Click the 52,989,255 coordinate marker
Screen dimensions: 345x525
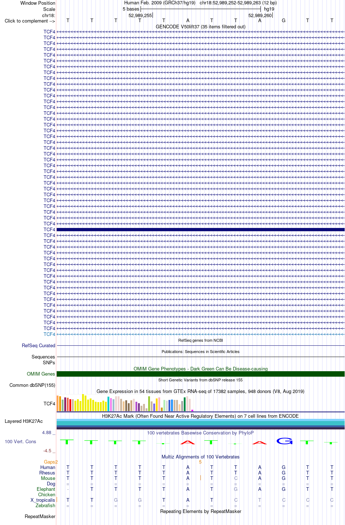(x=140, y=15)
